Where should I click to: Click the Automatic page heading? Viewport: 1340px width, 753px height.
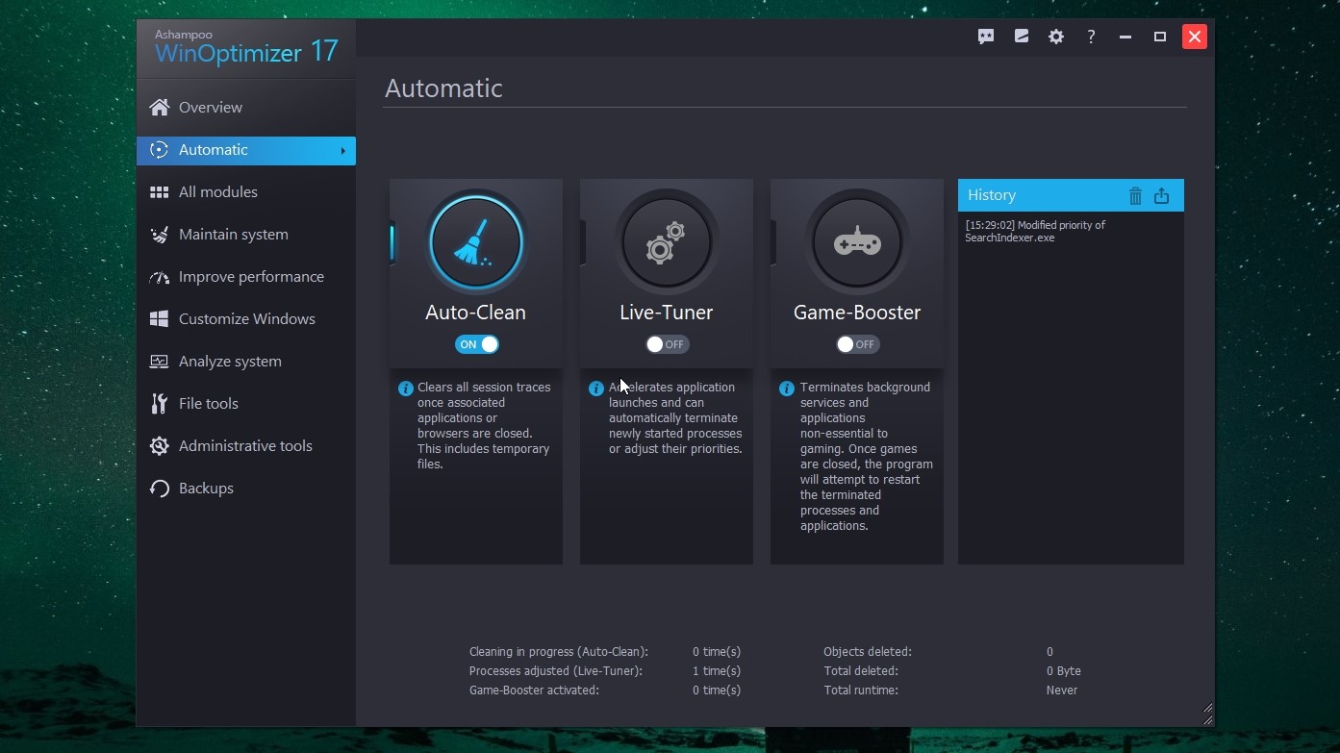coord(443,88)
